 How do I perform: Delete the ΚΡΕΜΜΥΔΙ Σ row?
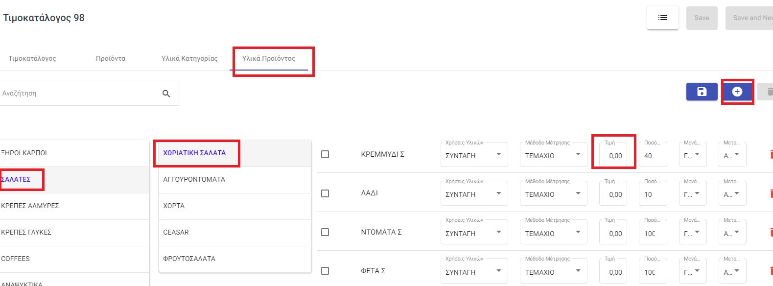coord(771,155)
